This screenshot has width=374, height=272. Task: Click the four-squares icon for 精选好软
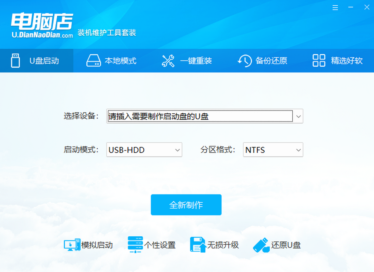coord(319,61)
